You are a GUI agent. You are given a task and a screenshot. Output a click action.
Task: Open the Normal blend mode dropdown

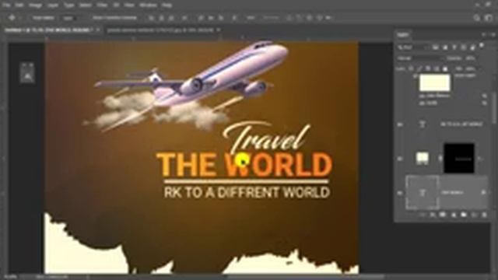(x=420, y=58)
